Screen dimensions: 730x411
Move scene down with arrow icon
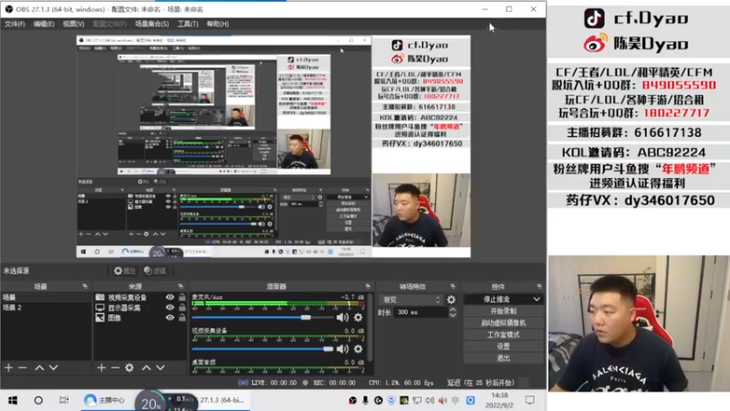coord(54,368)
